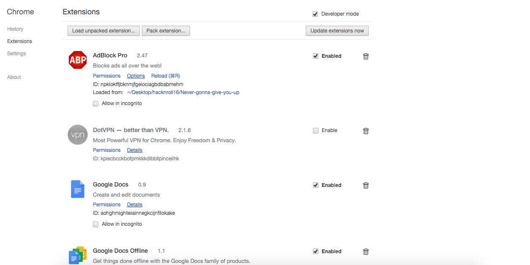Screen dimensions: 530x265
Task: Click Update extensions now button
Action: (x=337, y=31)
